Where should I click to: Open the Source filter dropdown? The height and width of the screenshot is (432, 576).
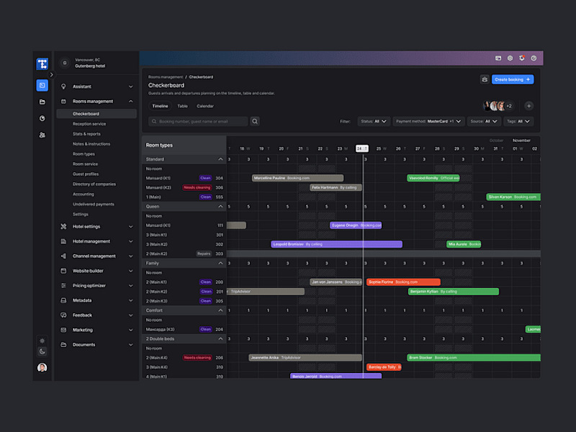[x=484, y=121]
